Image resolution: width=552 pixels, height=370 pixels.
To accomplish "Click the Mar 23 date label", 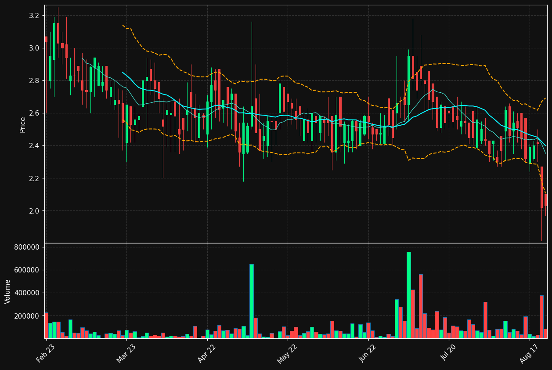I will pyautogui.click(x=126, y=353).
